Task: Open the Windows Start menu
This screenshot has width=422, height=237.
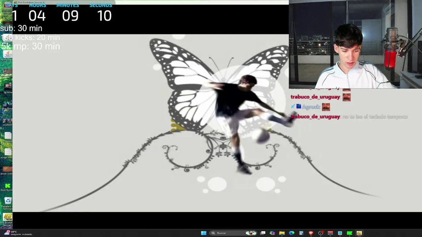Action: (x=204, y=233)
